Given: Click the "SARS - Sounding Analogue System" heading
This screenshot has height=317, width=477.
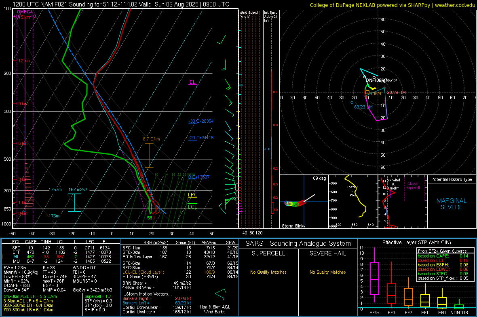Looking at the screenshot, I should 298,244.
